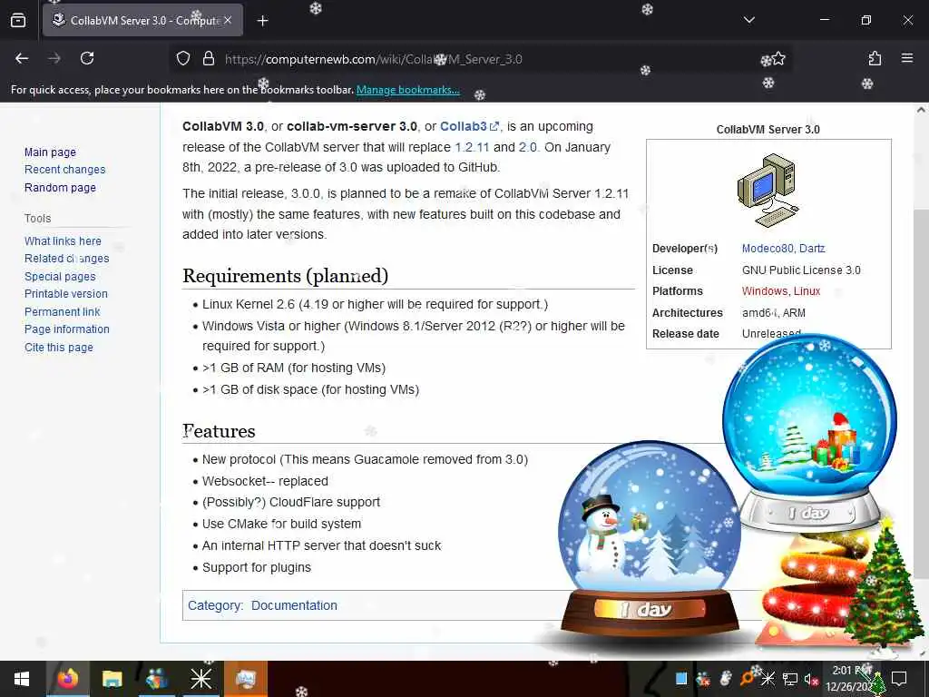Follow the Collab3 external link
This screenshot has width=929, height=697.
[469, 126]
